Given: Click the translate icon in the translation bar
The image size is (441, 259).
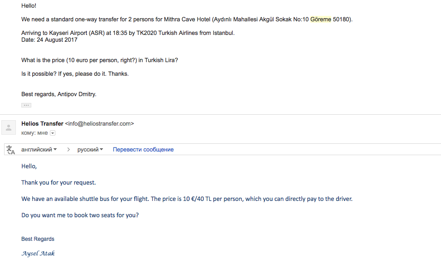Looking at the screenshot, I should (x=11, y=150).
